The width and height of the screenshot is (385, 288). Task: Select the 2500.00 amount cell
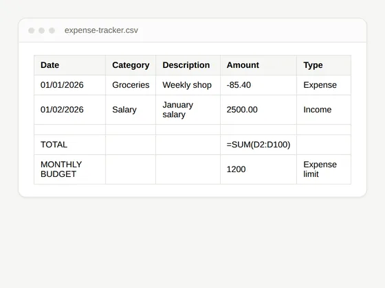point(258,110)
